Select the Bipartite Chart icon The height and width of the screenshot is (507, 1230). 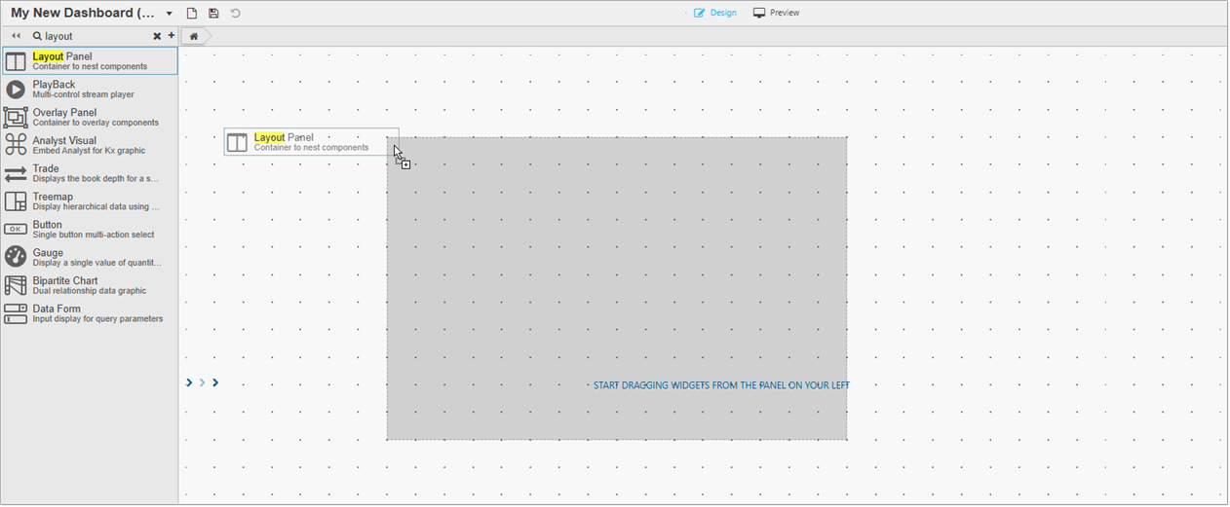(16, 285)
